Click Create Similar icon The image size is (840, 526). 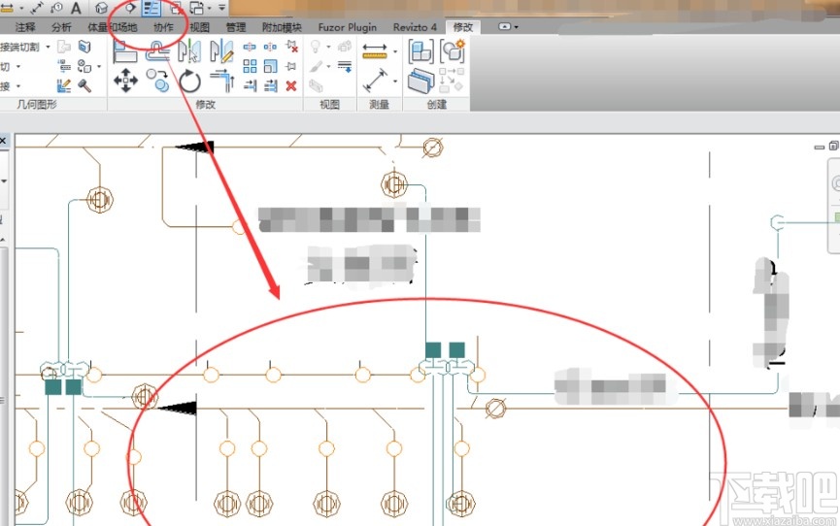(x=452, y=80)
